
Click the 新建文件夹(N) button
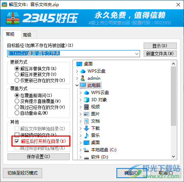(x=160, y=54)
